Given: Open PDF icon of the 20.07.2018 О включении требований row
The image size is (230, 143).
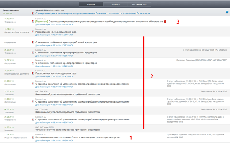Looking at the screenshot, I should point(33,63).
